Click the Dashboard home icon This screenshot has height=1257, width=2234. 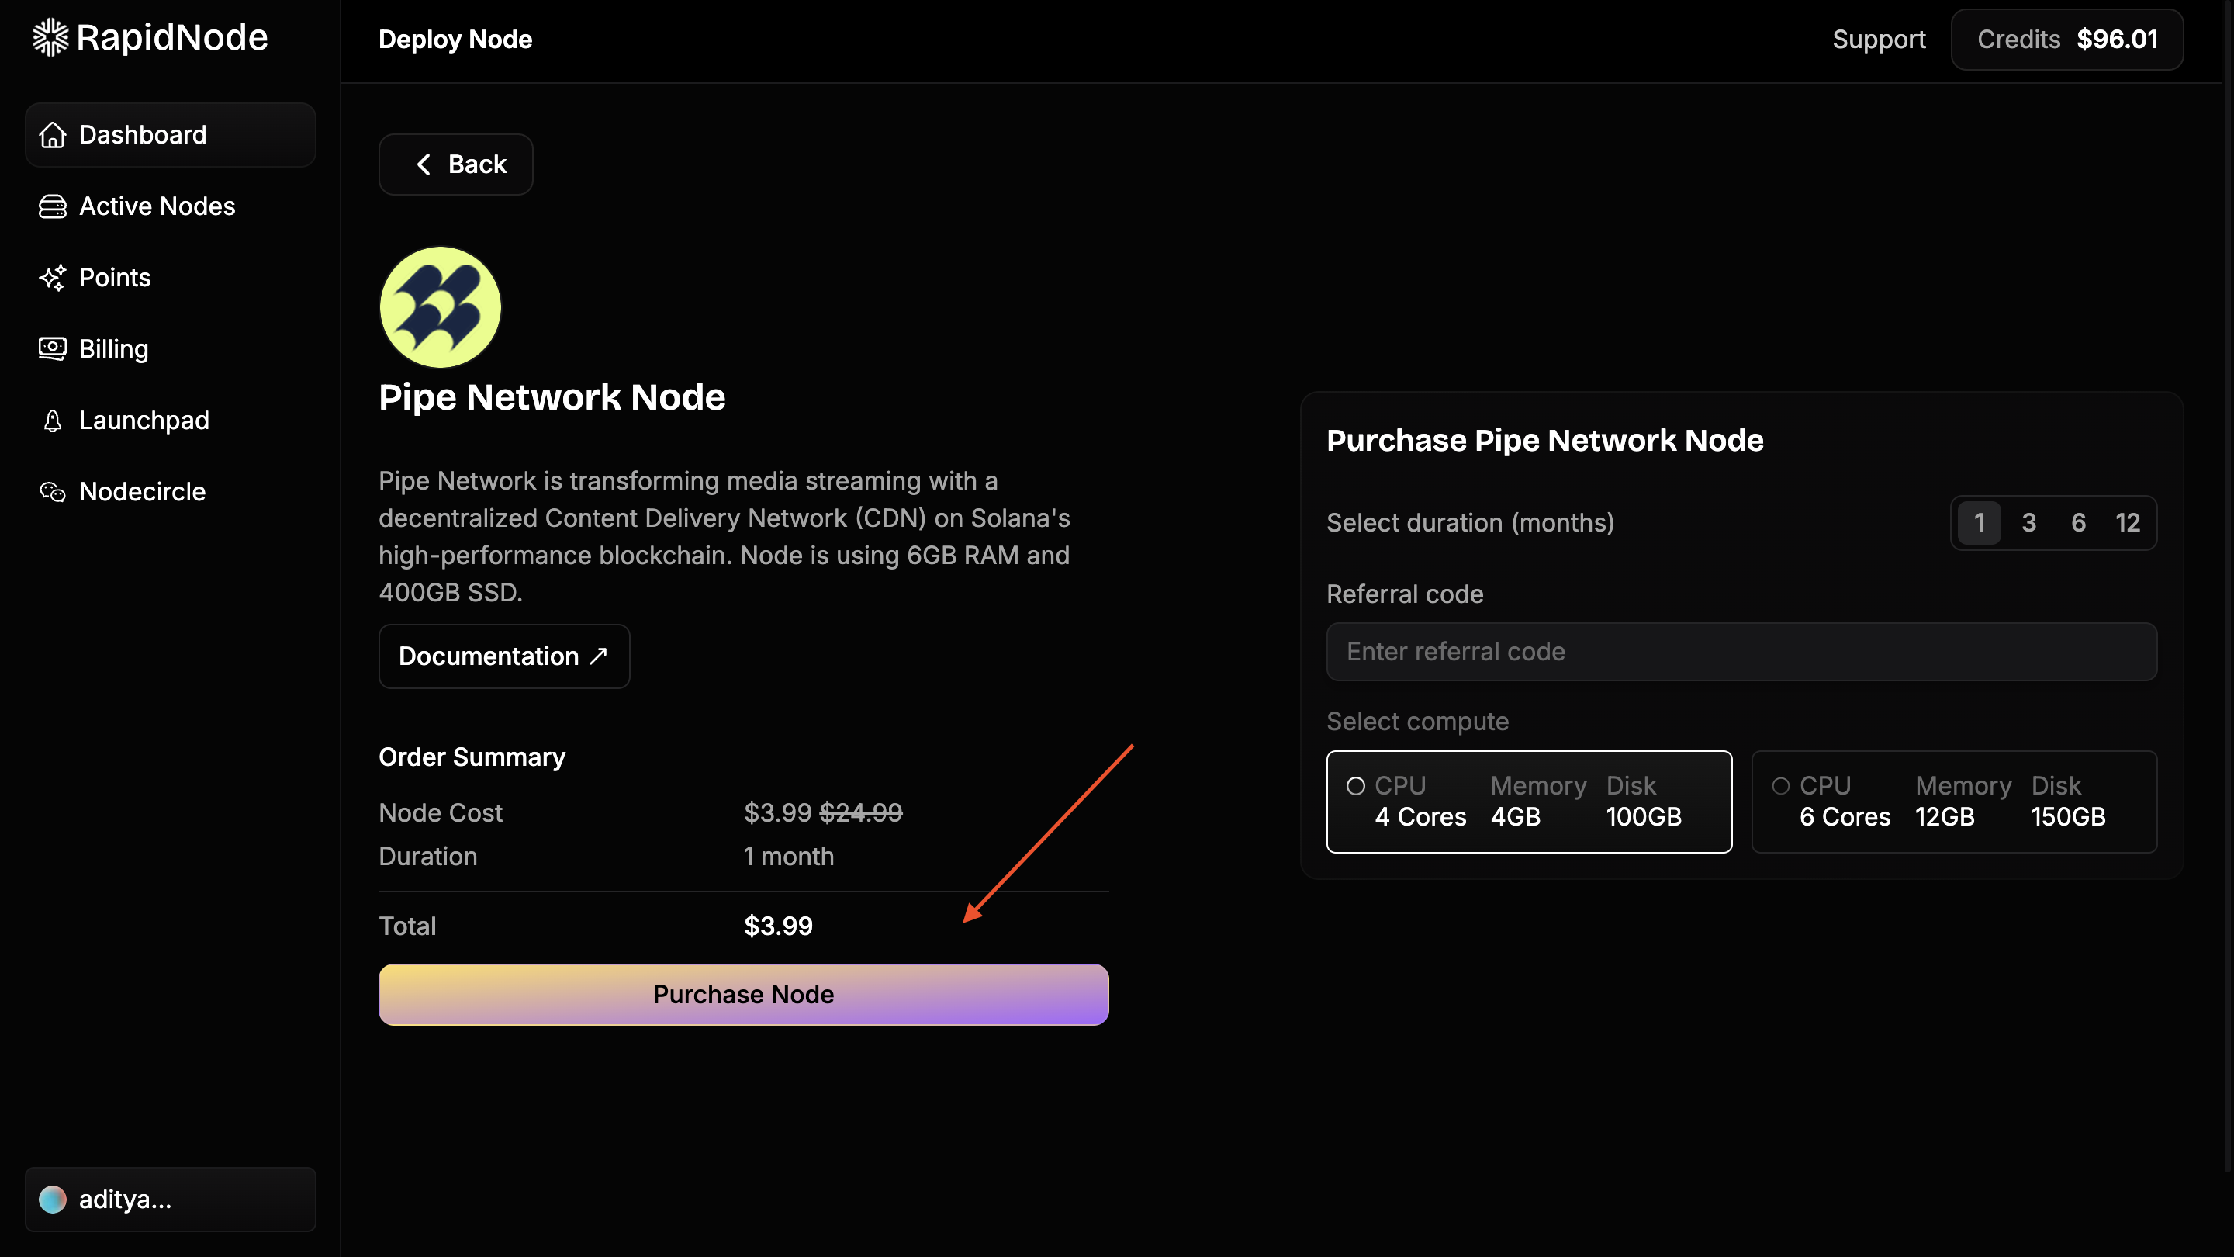click(x=53, y=135)
